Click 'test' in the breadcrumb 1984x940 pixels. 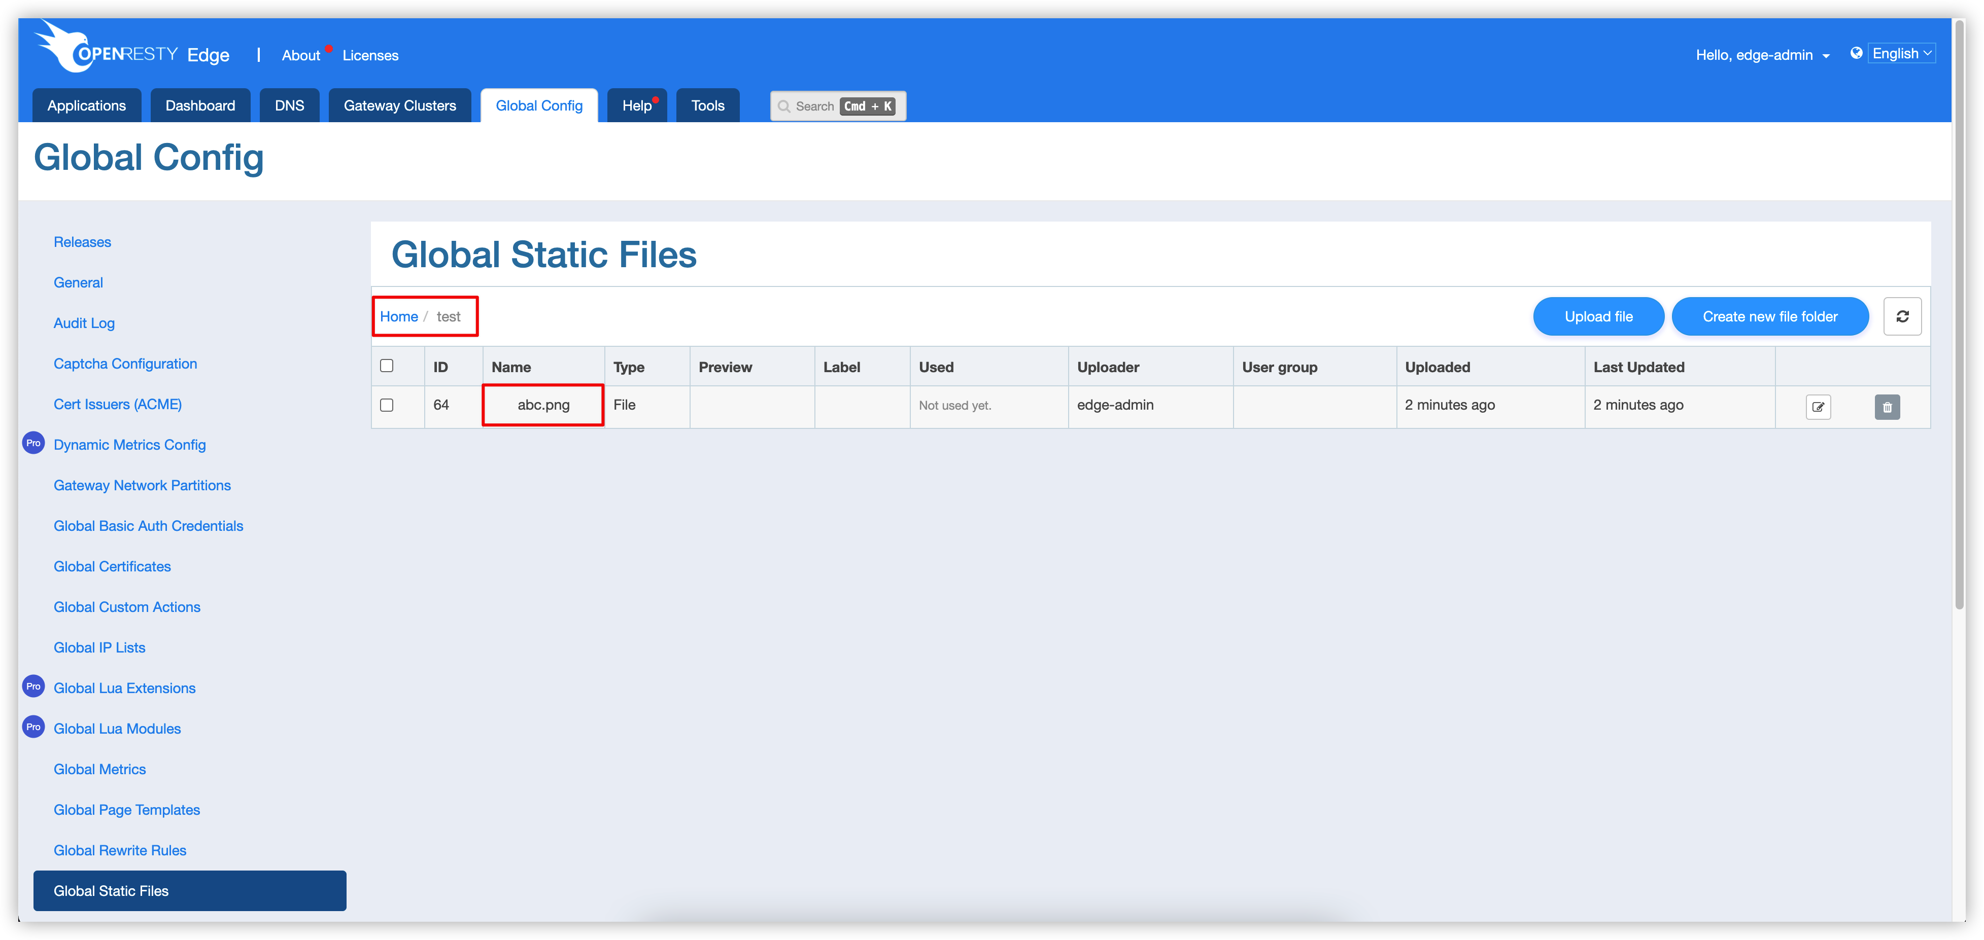coord(448,316)
